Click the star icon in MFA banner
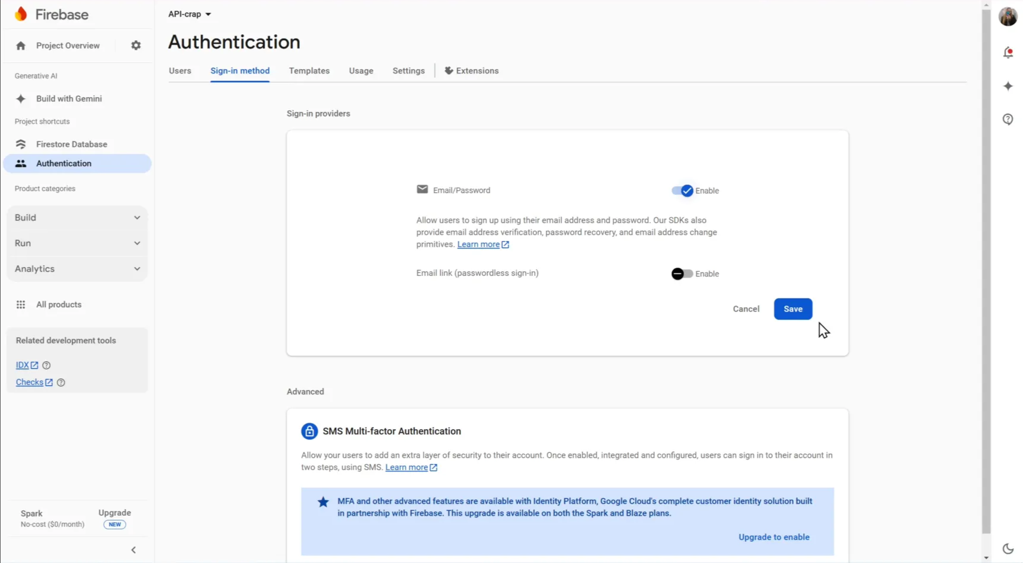This screenshot has height=563, width=1023. tap(323, 502)
